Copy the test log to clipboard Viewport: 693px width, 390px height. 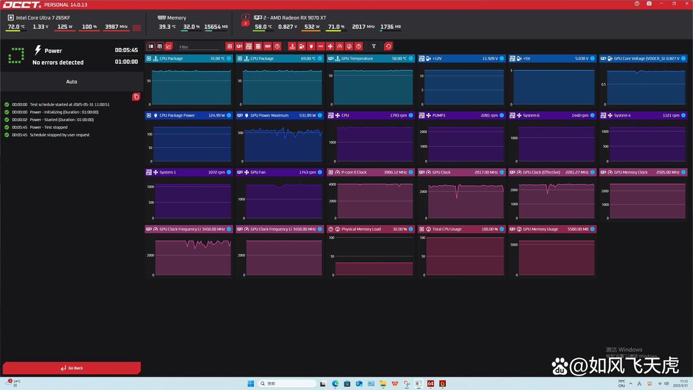136,97
